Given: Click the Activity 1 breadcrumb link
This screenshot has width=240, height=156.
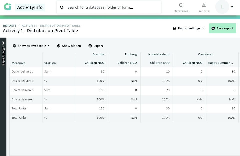Looking at the screenshot, I should (x=51, y=25).
